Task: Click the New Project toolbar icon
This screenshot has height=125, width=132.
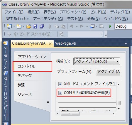Action: click(9, 26)
